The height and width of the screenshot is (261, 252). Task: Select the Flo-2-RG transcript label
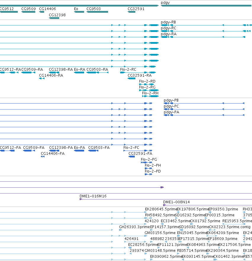click(x=147, y=87)
